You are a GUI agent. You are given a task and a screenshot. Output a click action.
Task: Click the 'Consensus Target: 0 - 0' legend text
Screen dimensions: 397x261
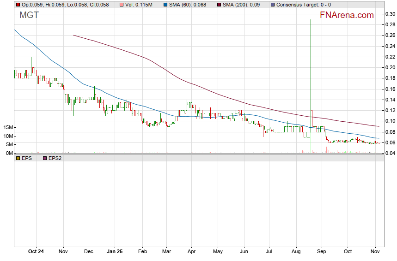coord(303,5)
